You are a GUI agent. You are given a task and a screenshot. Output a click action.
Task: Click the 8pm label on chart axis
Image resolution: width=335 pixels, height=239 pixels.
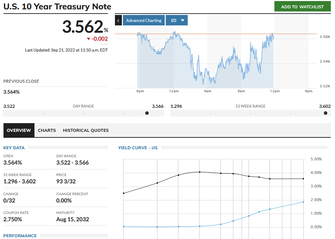click(x=140, y=91)
